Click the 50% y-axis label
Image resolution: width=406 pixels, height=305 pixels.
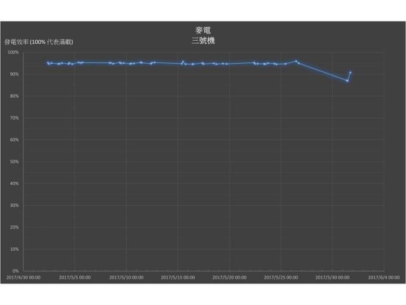[14, 162]
